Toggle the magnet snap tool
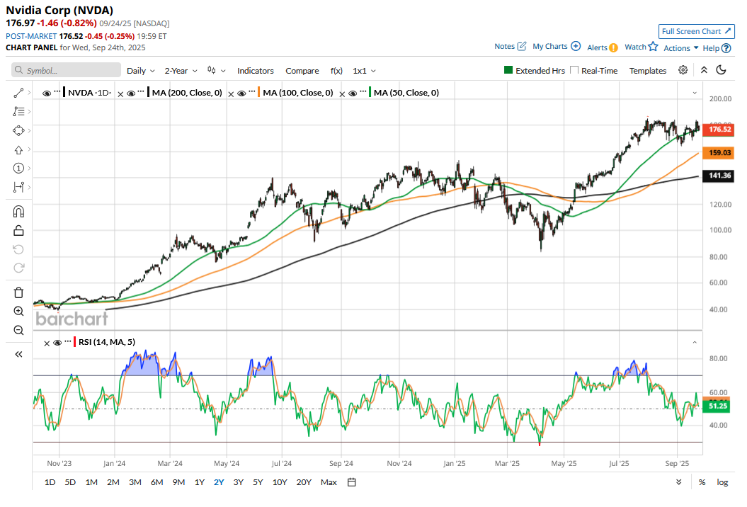 (18, 212)
